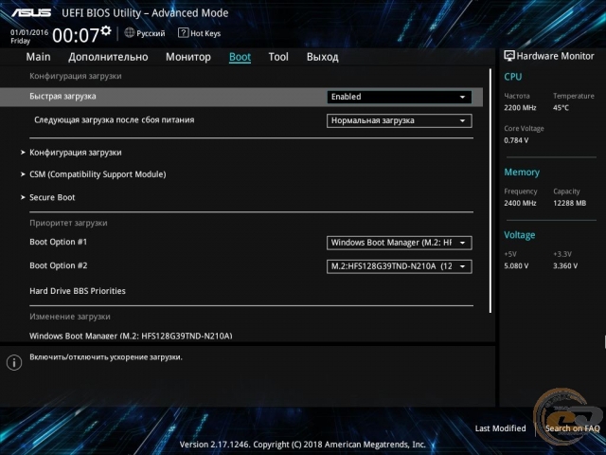Screen dimensions: 606x455
Task: Open the Main tab
Action: pyautogui.click(x=38, y=57)
